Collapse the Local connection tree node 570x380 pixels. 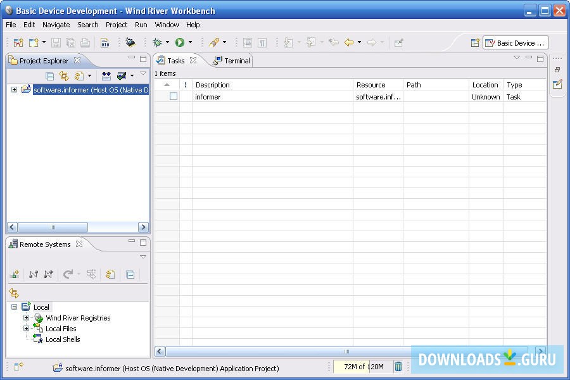pyautogui.click(x=14, y=307)
